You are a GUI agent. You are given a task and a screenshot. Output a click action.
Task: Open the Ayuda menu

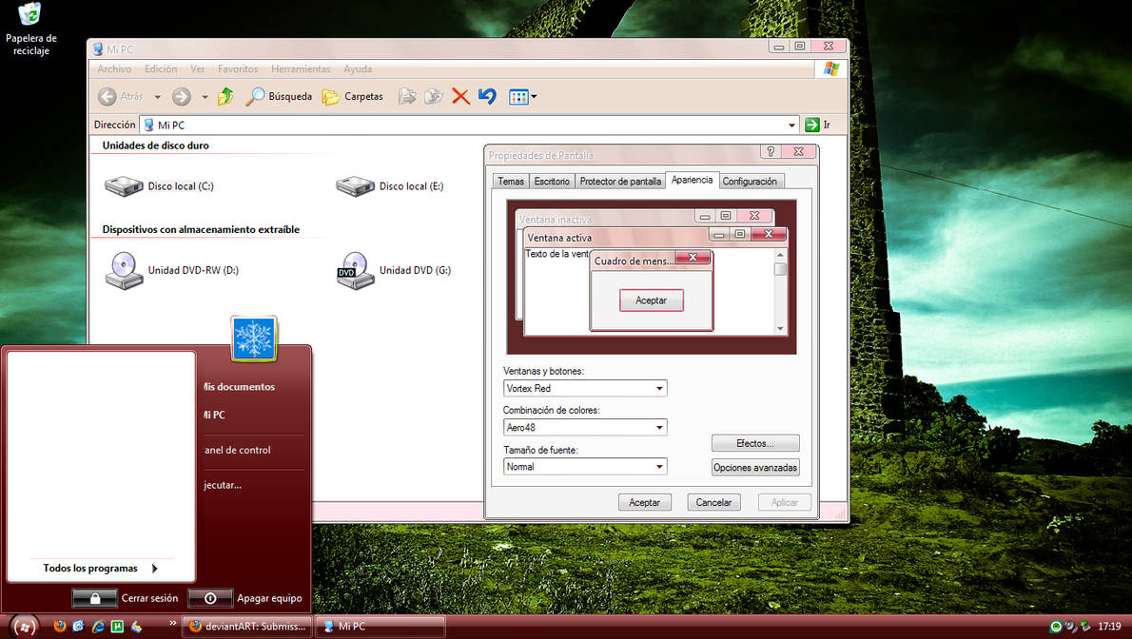(358, 69)
